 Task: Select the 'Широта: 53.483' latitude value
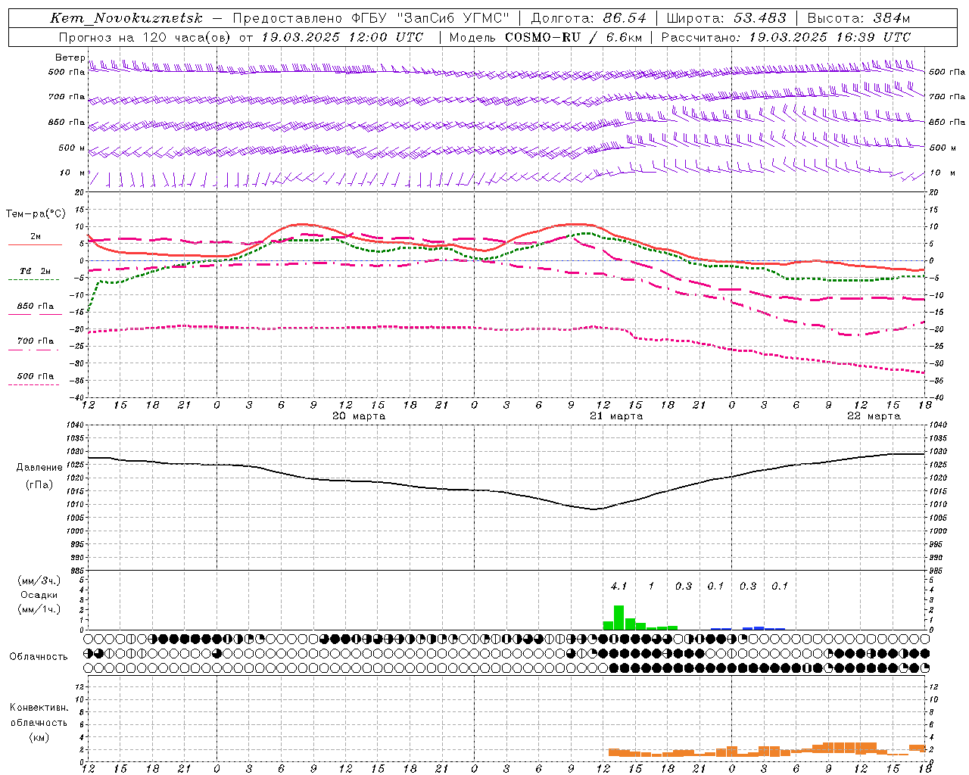coord(726,18)
